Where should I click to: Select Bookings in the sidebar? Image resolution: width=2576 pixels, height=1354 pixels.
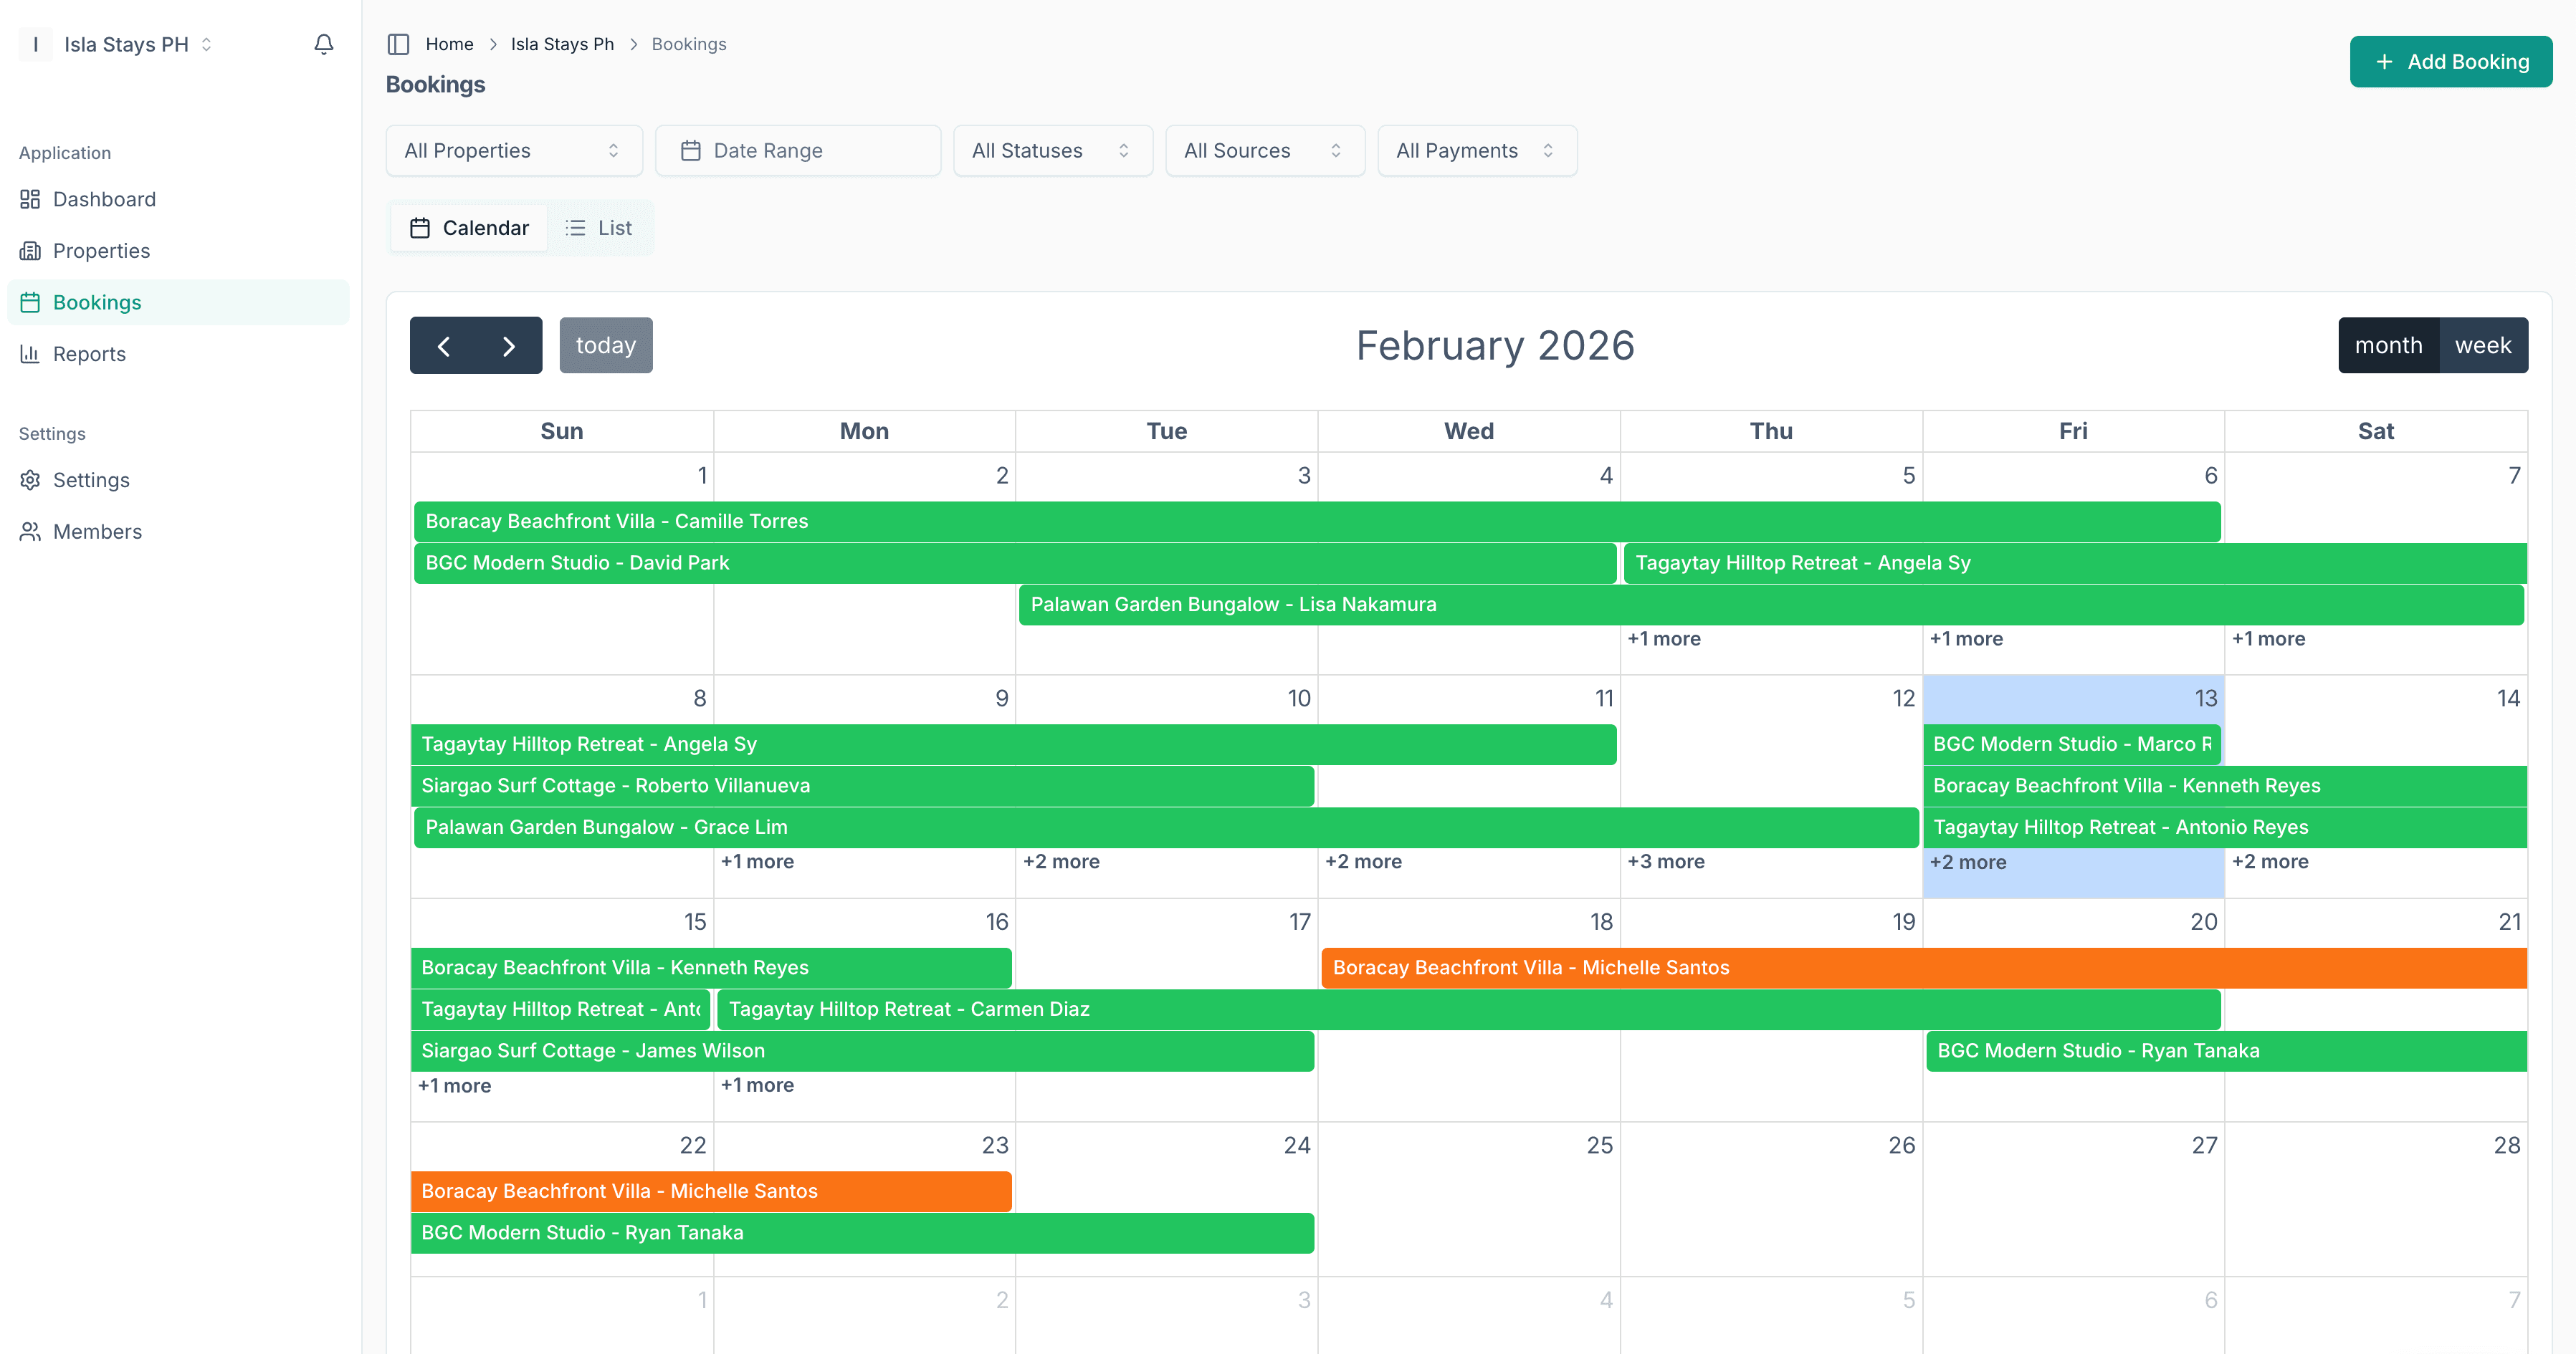coord(97,302)
